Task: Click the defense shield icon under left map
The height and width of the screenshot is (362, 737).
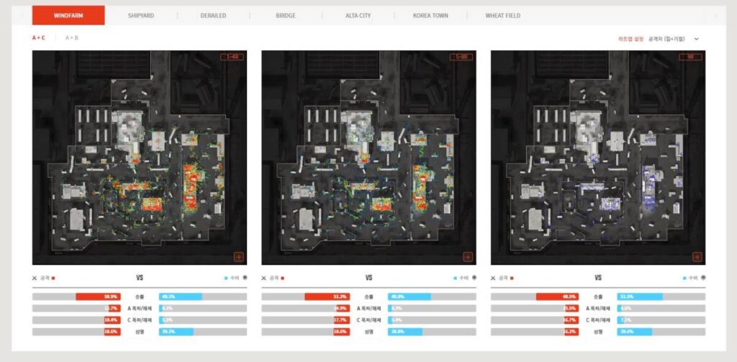Action: pos(244,278)
